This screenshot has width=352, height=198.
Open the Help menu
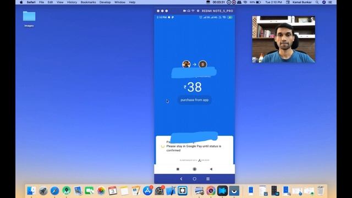[132, 2]
